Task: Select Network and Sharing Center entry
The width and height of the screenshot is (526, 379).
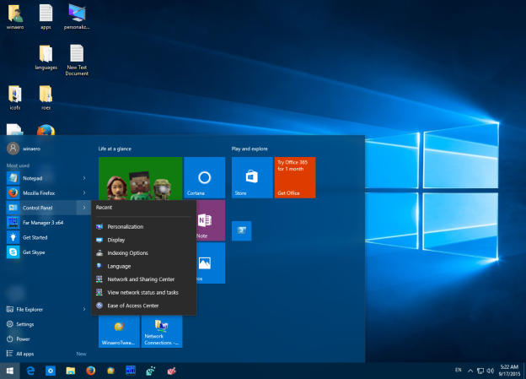Action: point(143,279)
